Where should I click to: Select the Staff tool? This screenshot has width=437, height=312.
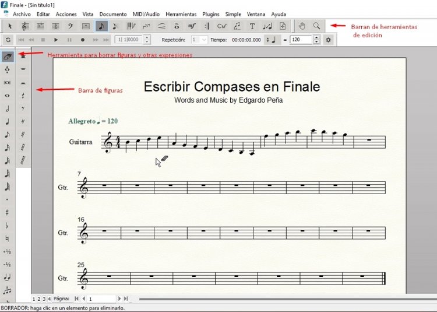[x=25, y=26]
